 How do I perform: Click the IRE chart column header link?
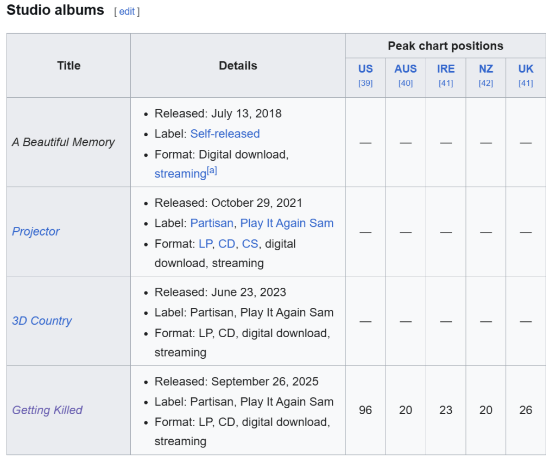pyautogui.click(x=446, y=69)
